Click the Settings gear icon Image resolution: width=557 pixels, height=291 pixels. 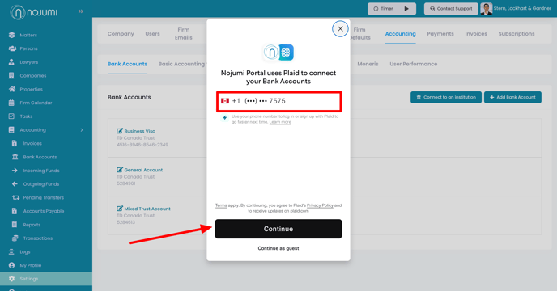coord(11,279)
